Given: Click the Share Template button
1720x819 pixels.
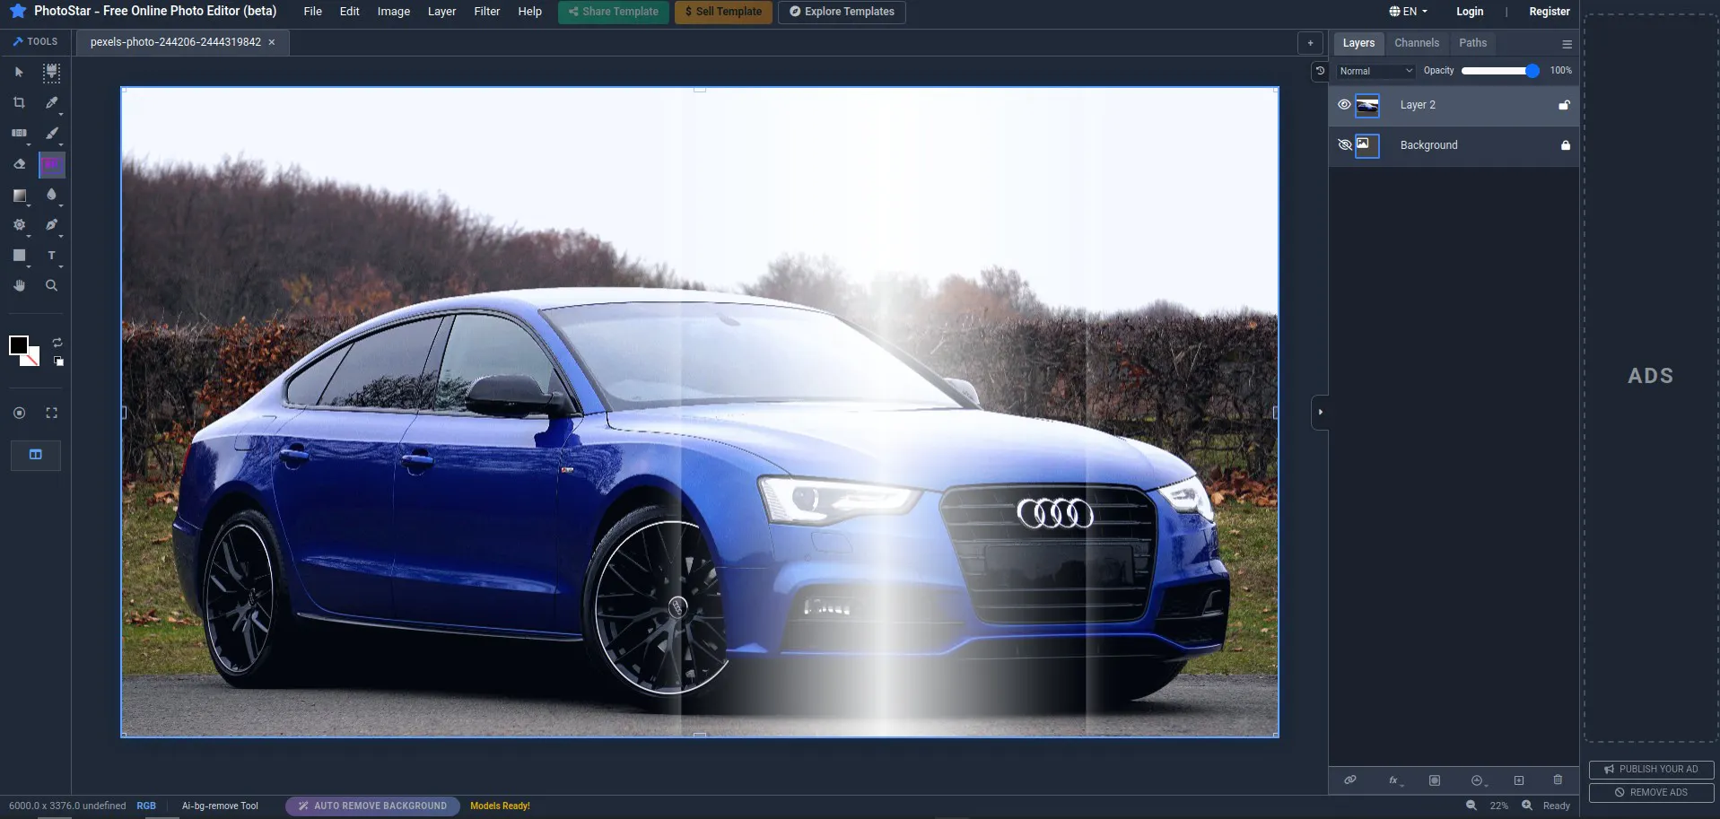Looking at the screenshot, I should pos(614,12).
